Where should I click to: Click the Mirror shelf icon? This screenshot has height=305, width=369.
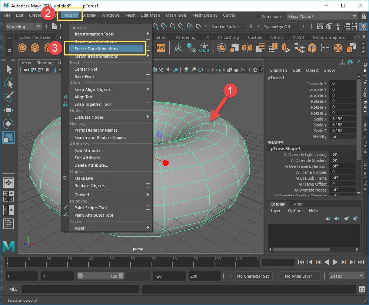tap(247, 48)
